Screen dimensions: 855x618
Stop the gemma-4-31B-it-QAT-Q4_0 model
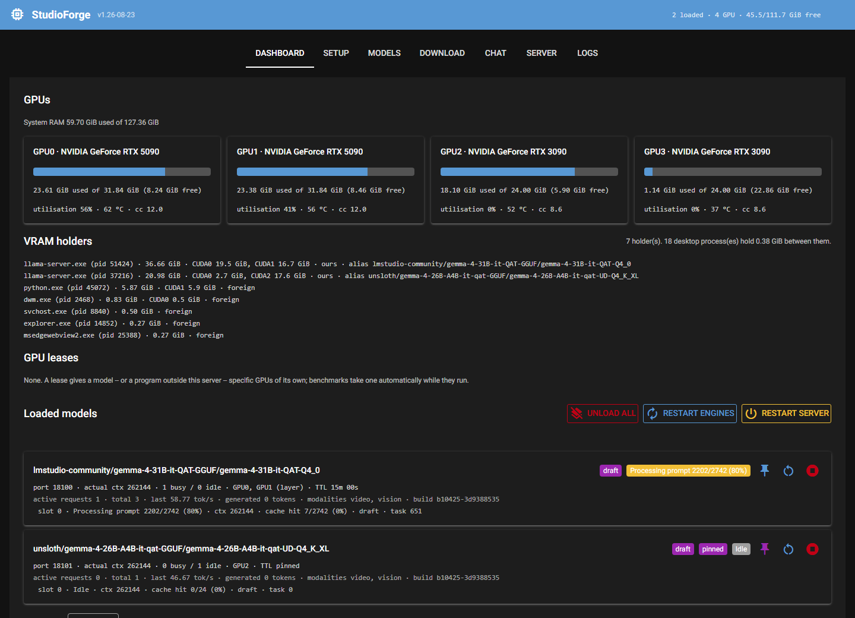tap(812, 471)
